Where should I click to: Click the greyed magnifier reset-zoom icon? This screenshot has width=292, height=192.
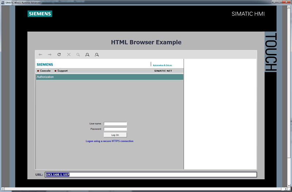tap(78, 55)
